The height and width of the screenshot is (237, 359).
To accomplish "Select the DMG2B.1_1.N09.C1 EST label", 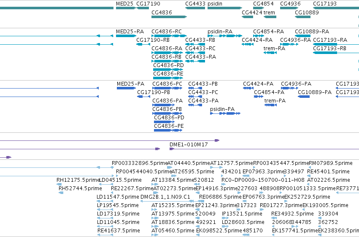I will click(165, 197).
